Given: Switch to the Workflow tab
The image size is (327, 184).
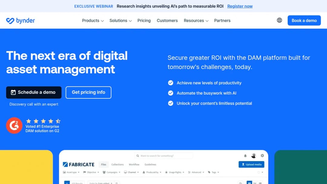Looking at the screenshot, I should coord(134,165).
